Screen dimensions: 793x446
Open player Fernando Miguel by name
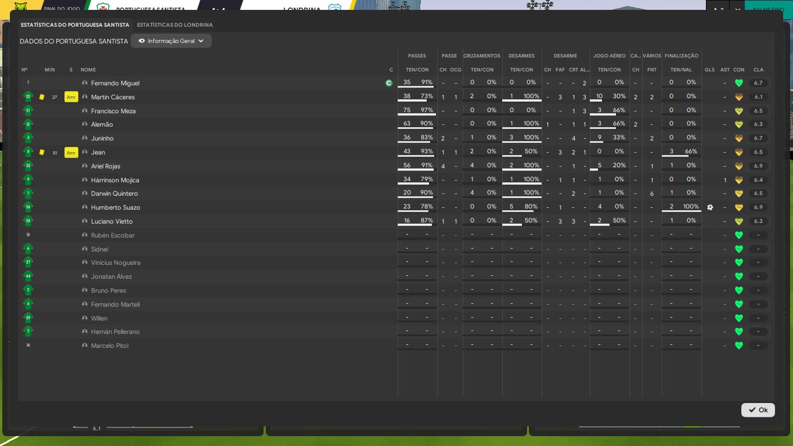click(115, 83)
